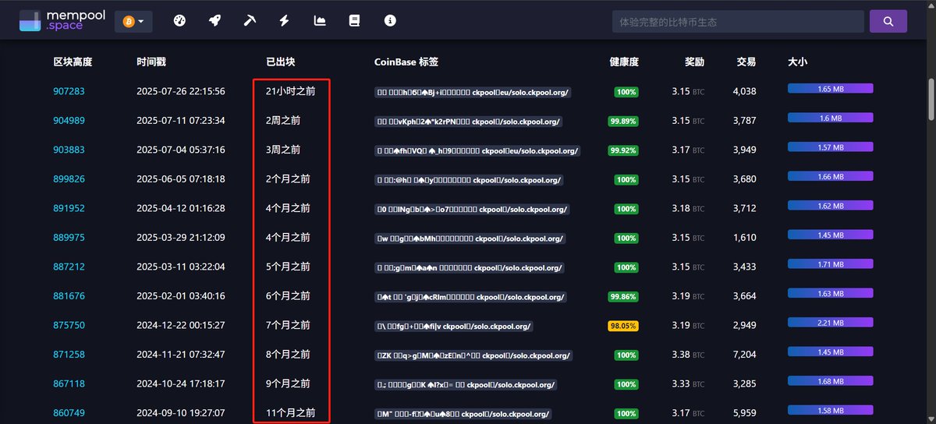Open the mining pickaxe icon
The image size is (936, 424).
[250, 21]
